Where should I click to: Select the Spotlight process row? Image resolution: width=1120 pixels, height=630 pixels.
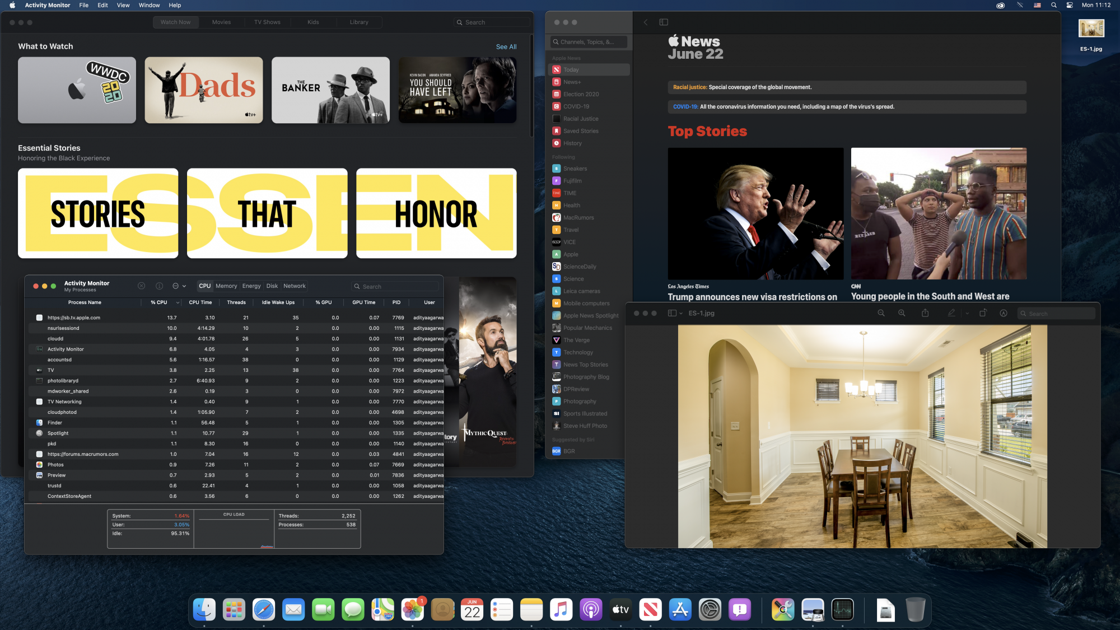coord(236,433)
